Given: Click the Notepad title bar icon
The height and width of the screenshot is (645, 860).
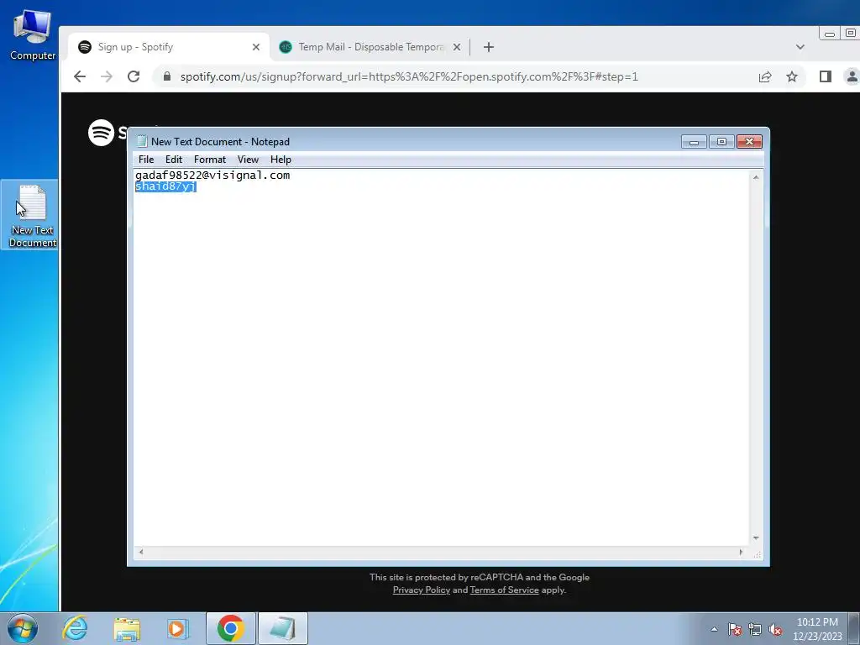Looking at the screenshot, I should coord(142,141).
